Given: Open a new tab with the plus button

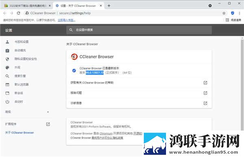Looking at the screenshot, I should [x=109, y=6].
